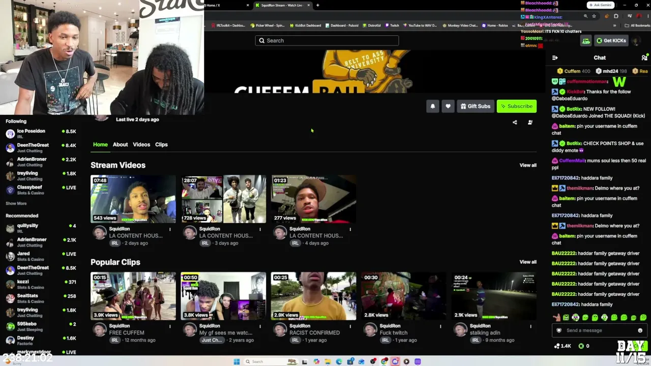This screenshot has width=651, height=366.
Task: Show hidden bookmarks with the chevron
Action: pos(614,25)
